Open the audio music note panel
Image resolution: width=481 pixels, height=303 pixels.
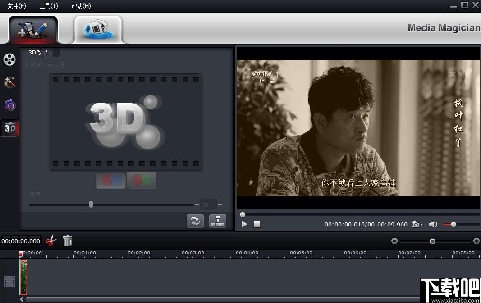coord(9,105)
